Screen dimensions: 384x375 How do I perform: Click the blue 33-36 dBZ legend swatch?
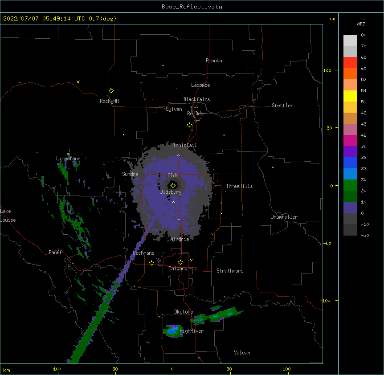point(350,163)
